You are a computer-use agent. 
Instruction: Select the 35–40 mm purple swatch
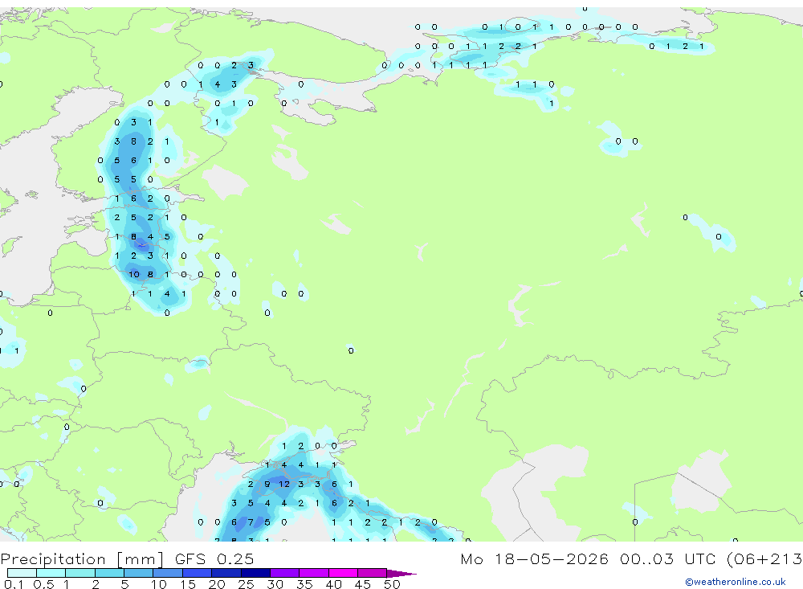pos(314,573)
